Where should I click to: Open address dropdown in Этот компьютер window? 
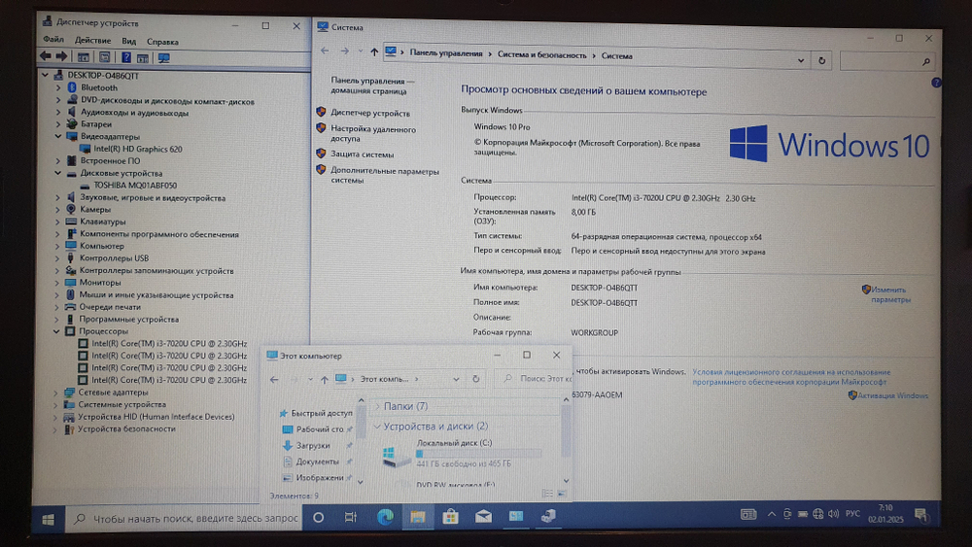[456, 379]
